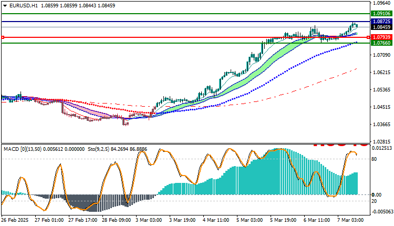Click the 27 Feb 01:00 time label
Screen dimensions: 394x226
click(49, 220)
